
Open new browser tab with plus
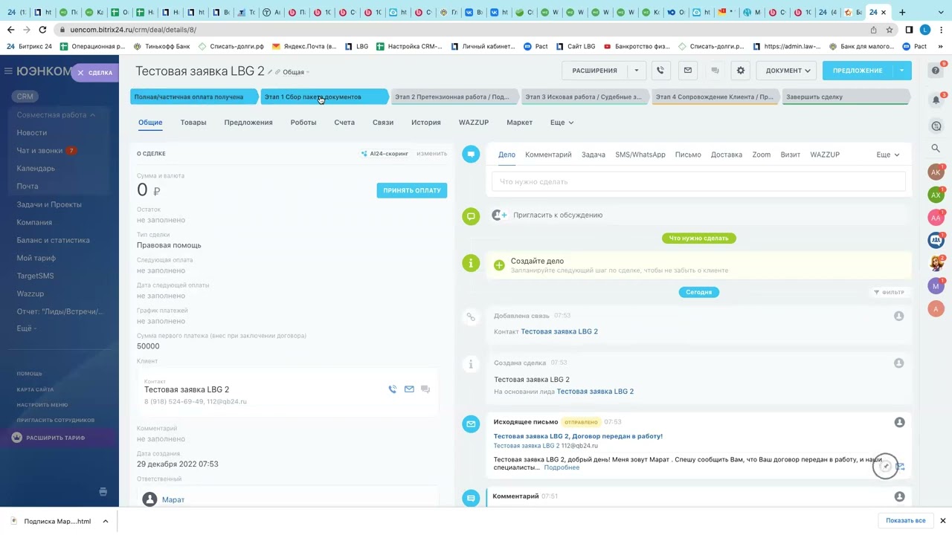(x=902, y=12)
